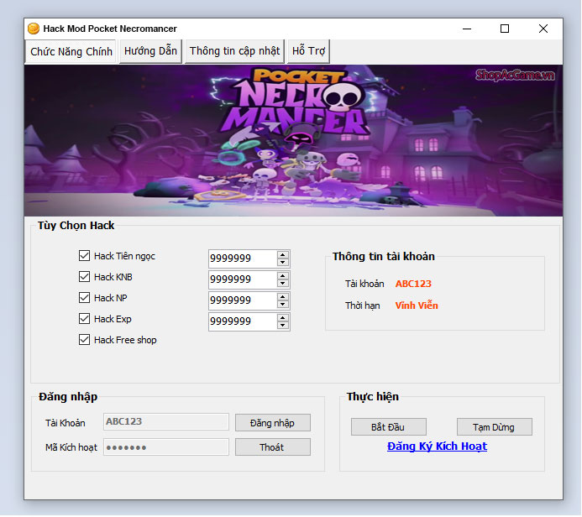Click the Tài Khoản input field
Viewport: 582px width, 517px height.
[166, 422]
